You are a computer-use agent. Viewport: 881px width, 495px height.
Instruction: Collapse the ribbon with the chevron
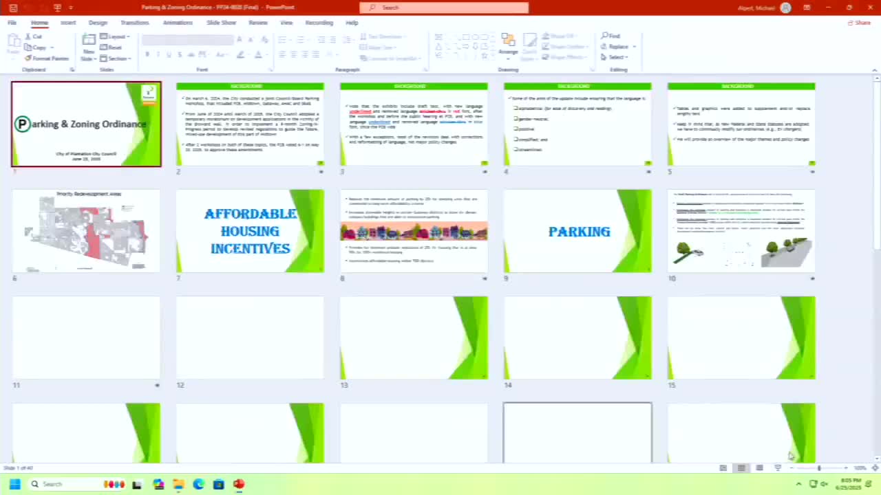pos(874,69)
